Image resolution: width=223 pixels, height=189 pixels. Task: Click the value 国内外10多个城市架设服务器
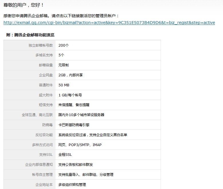[81, 115]
